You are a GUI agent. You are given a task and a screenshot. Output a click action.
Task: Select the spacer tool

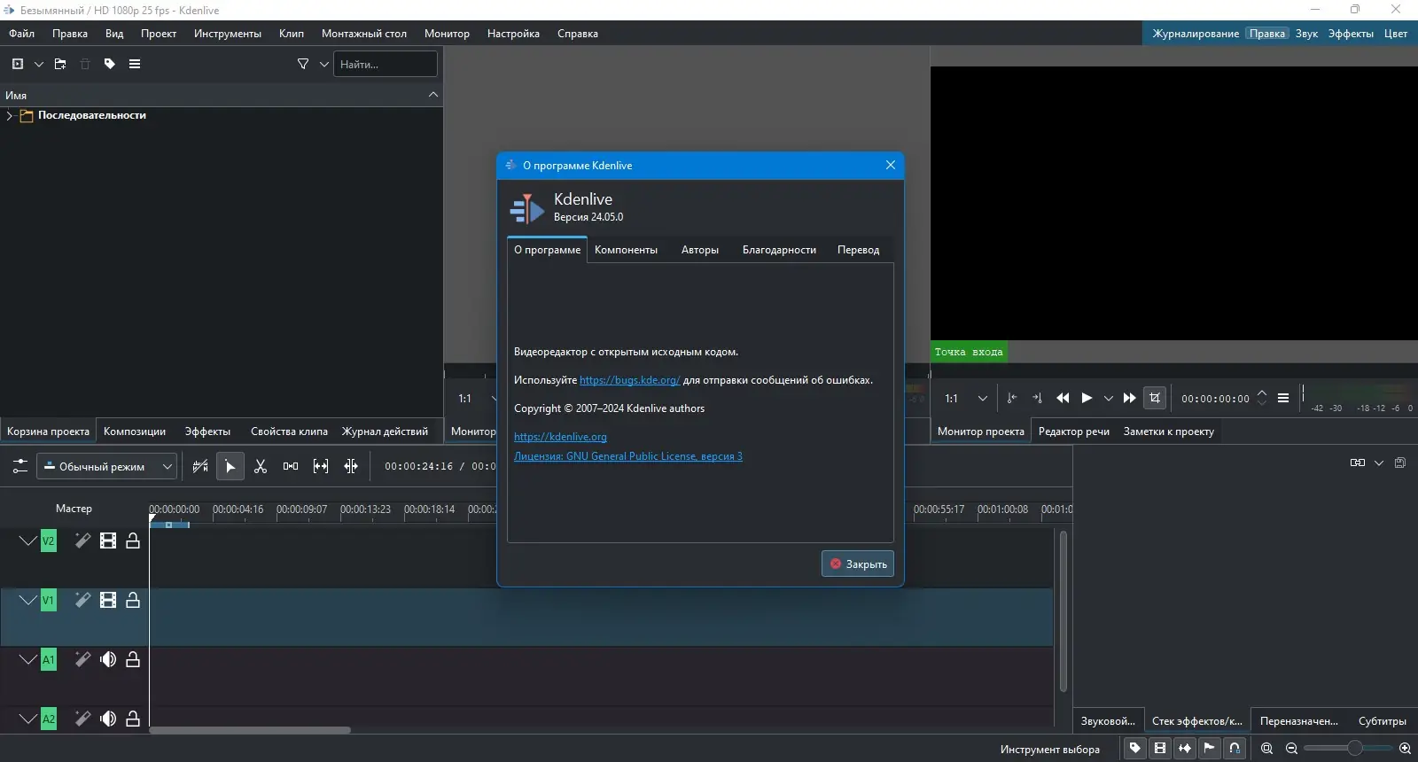291,466
